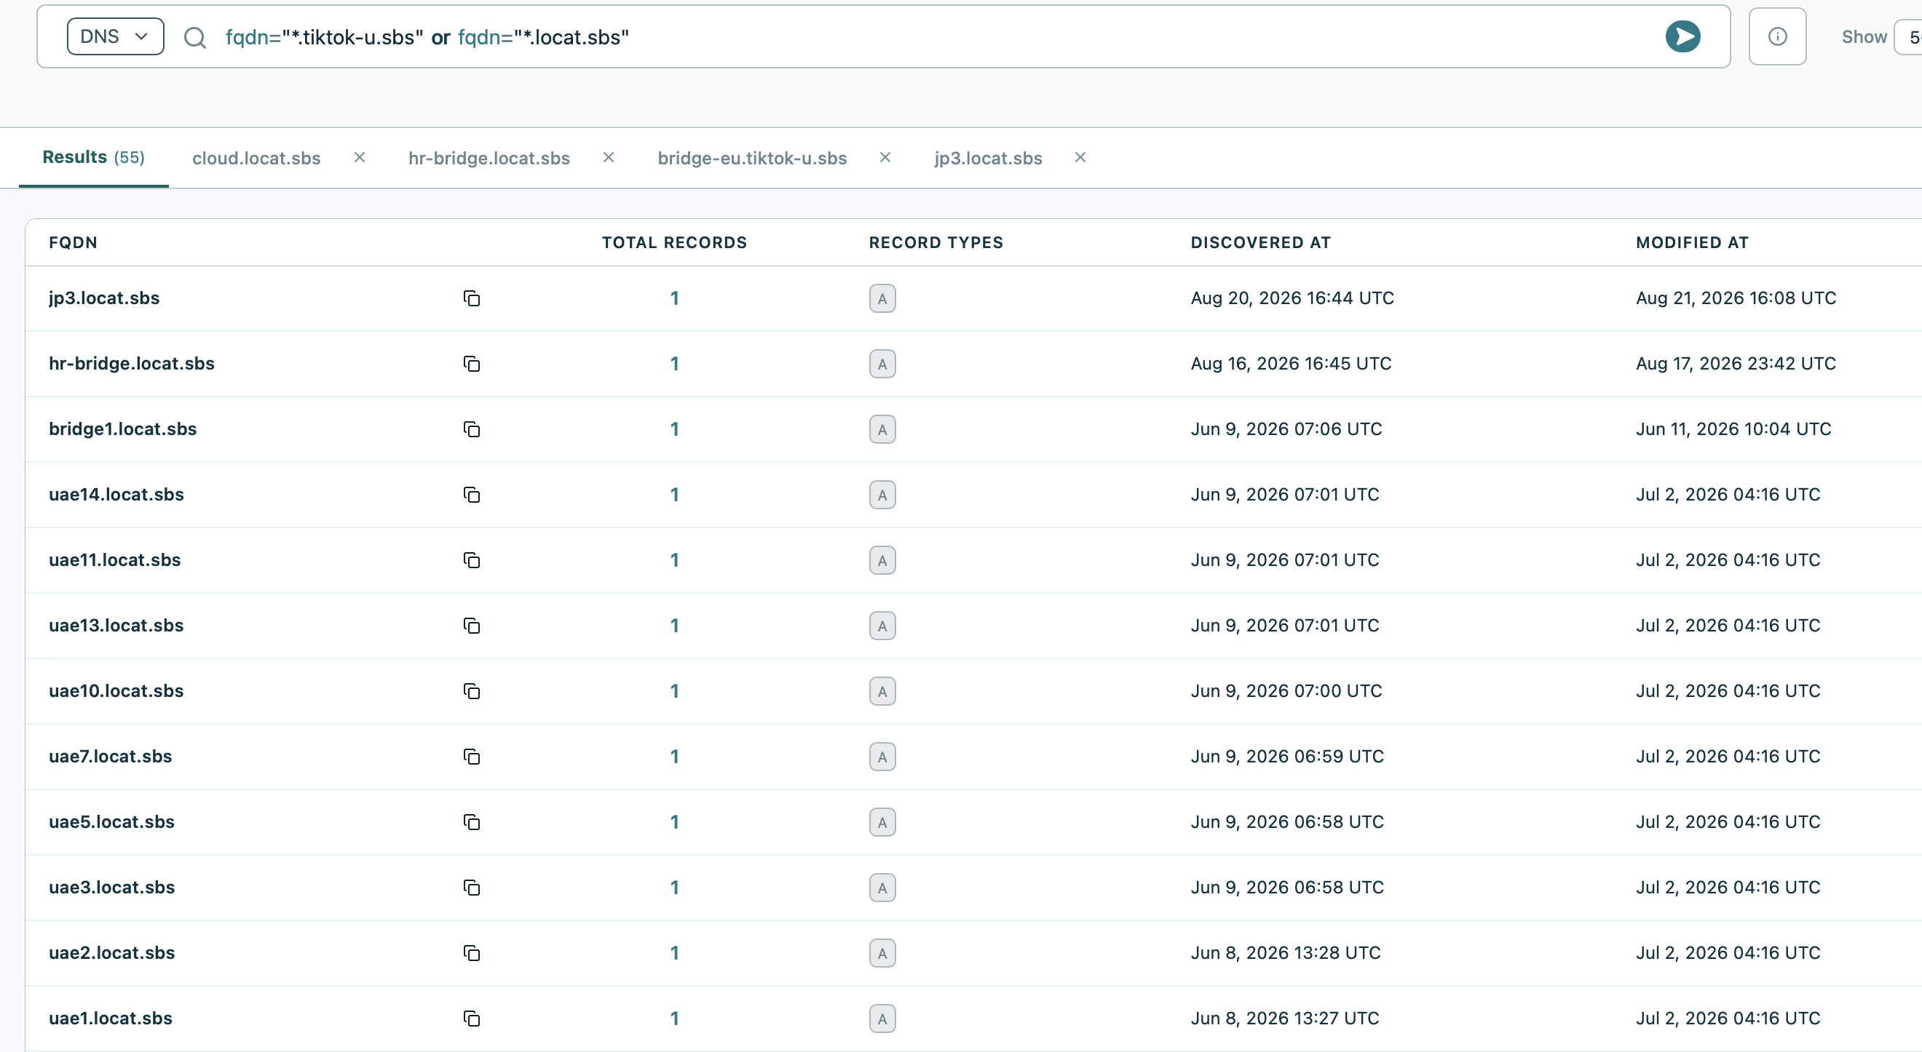Click the FQDN column header

[x=73, y=242]
